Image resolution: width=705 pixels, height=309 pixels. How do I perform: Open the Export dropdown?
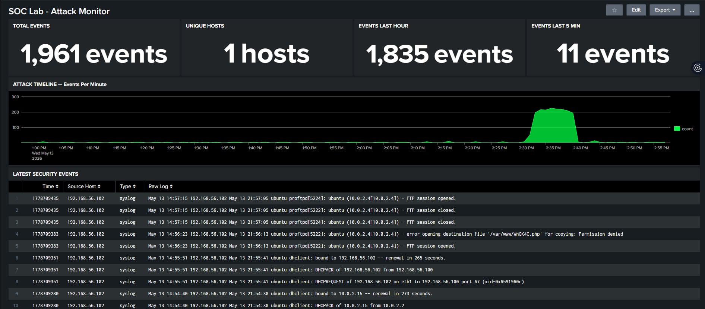tap(665, 10)
